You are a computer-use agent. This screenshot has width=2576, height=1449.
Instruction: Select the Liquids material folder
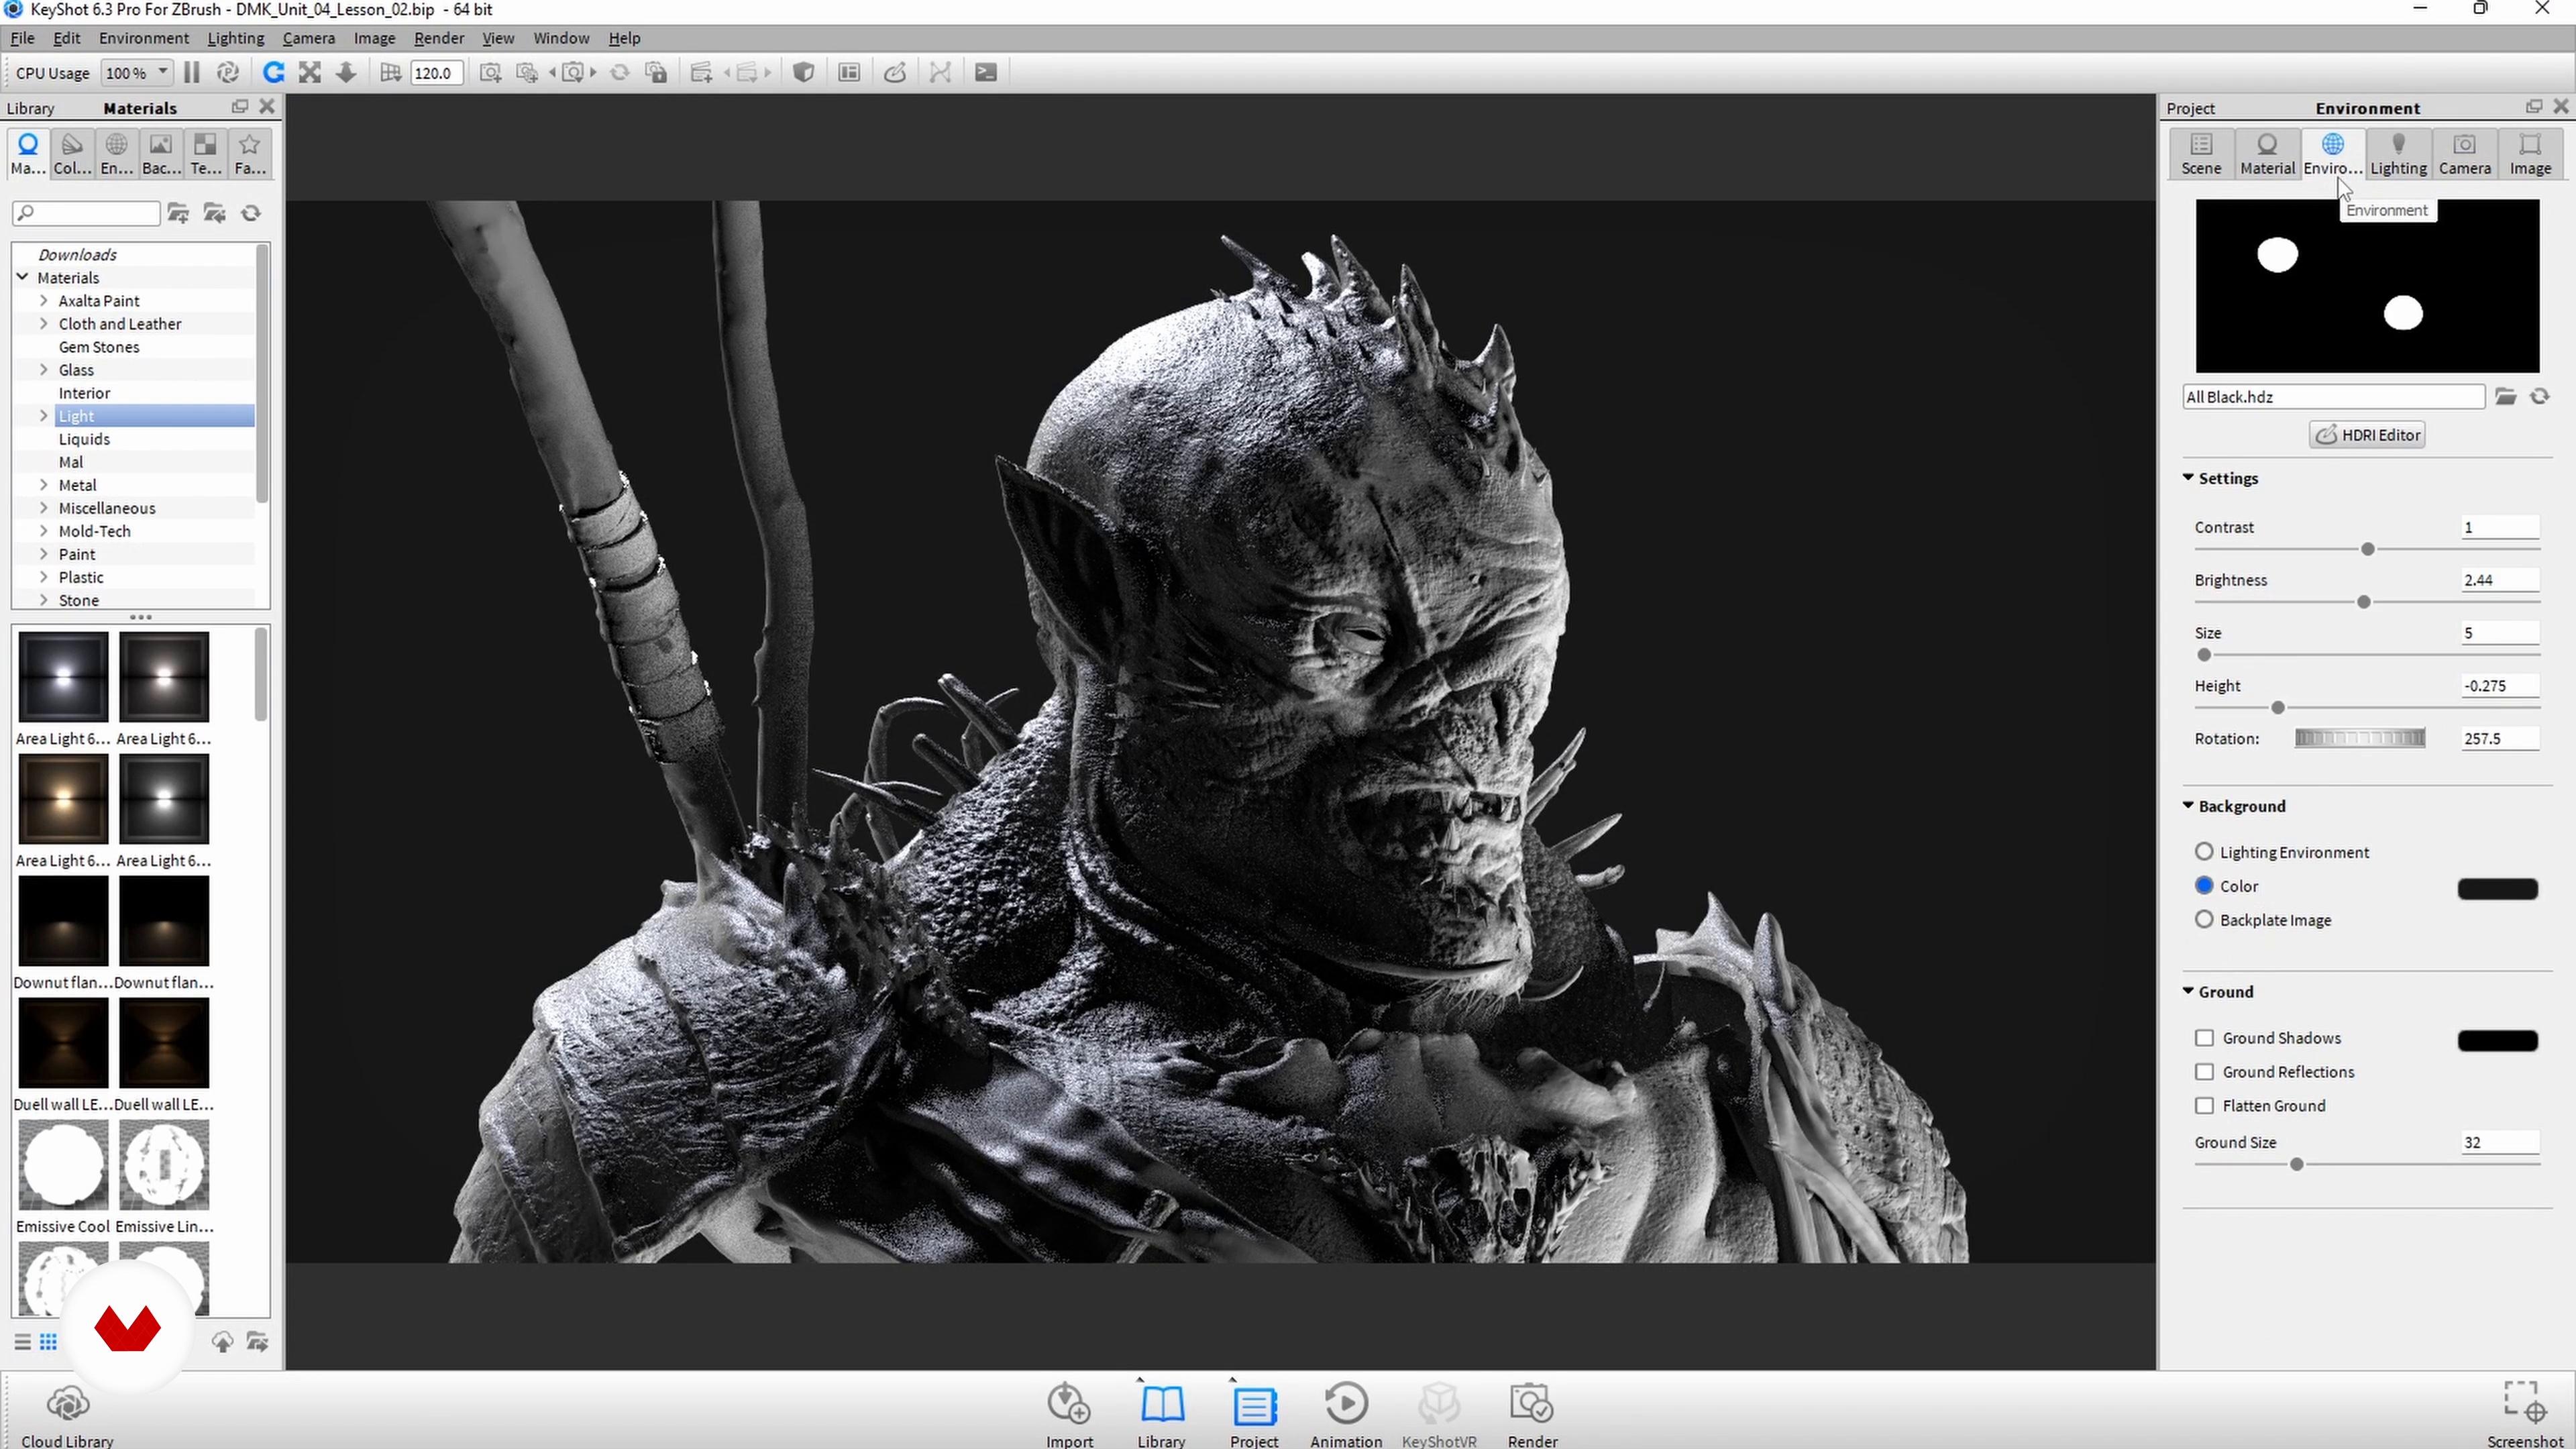point(84,439)
